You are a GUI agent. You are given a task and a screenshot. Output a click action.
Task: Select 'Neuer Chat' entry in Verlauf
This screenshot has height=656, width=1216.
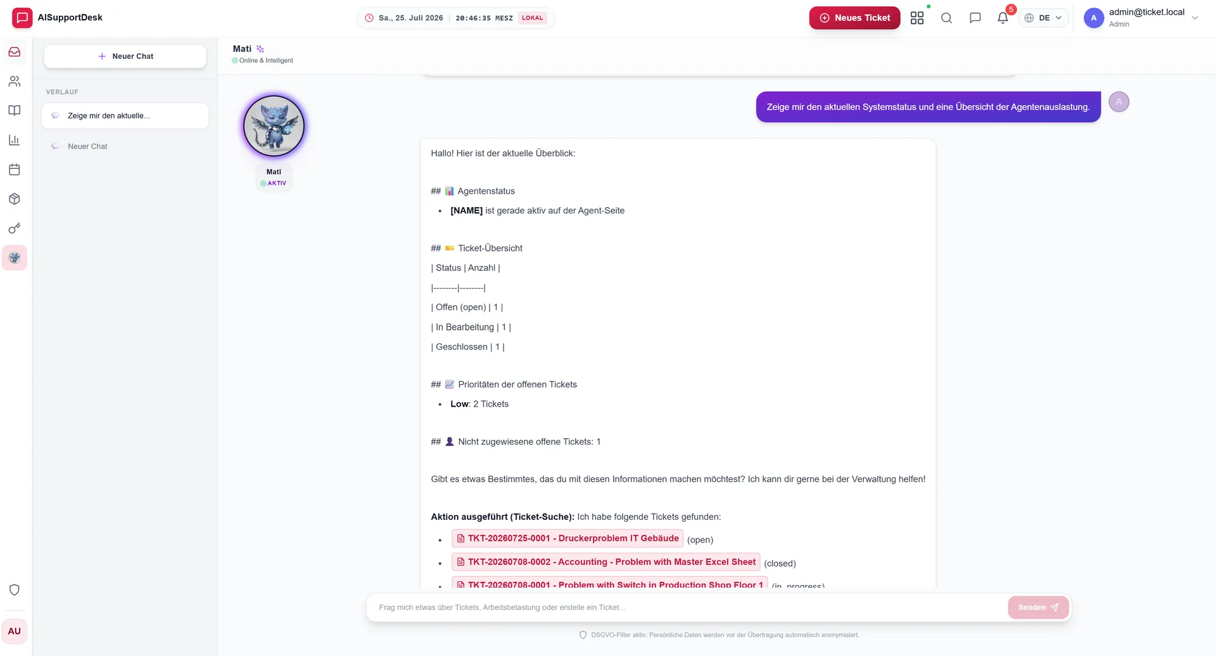pos(125,146)
